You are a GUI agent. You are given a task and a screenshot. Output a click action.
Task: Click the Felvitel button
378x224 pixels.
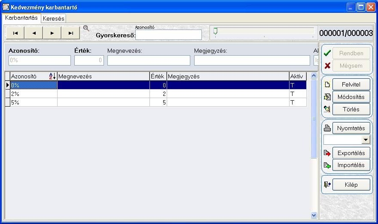(x=351, y=85)
